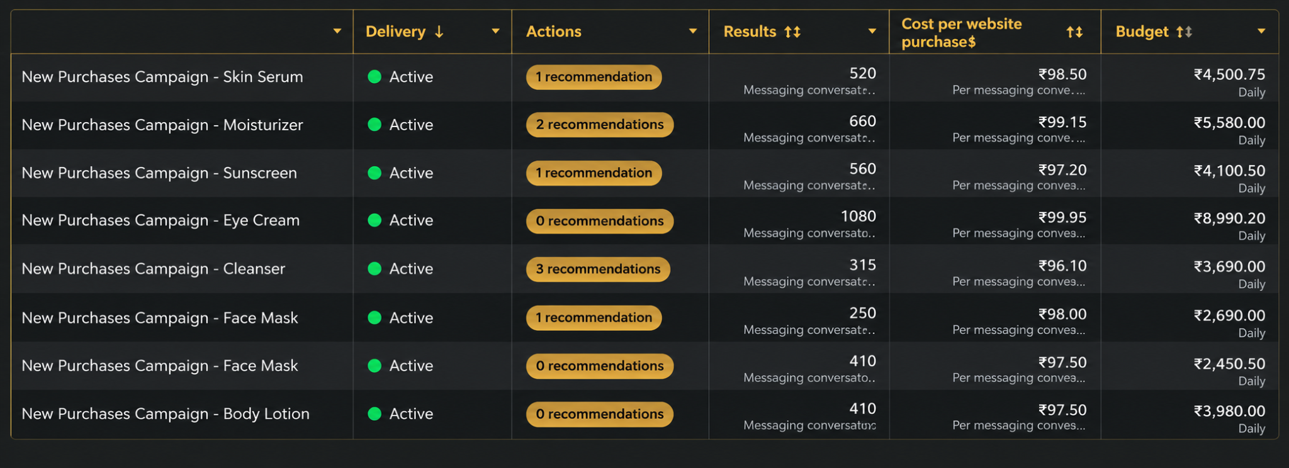Click the Results column header label
1289x468 pixels.
coord(750,31)
